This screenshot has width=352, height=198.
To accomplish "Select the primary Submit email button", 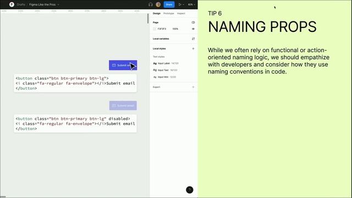I will pos(123,65).
